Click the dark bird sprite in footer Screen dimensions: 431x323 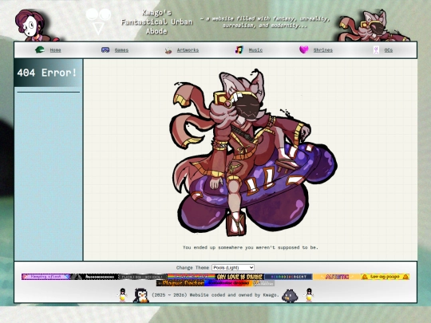pyautogui.click(x=290, y=296)
